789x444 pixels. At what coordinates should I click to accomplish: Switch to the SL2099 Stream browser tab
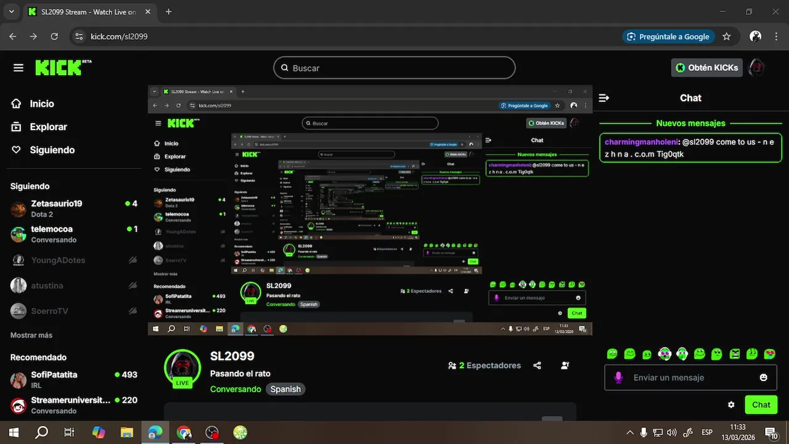pos(89,12)
